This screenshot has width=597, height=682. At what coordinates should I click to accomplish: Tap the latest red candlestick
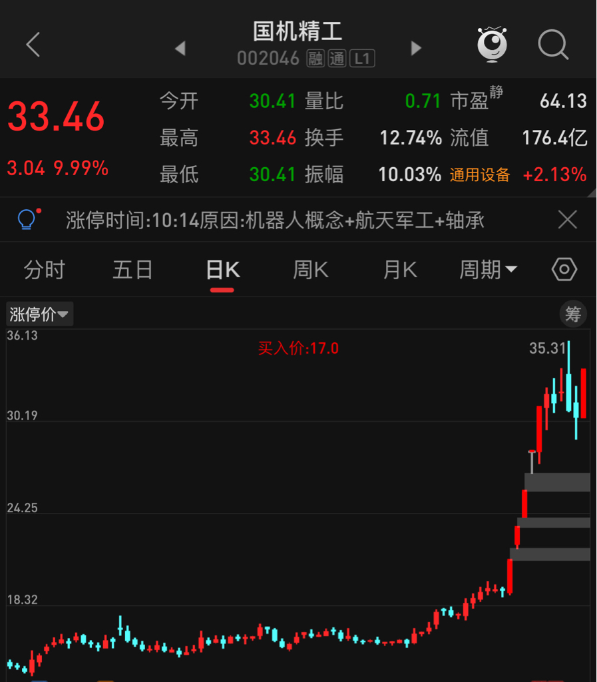pos(583,393)
